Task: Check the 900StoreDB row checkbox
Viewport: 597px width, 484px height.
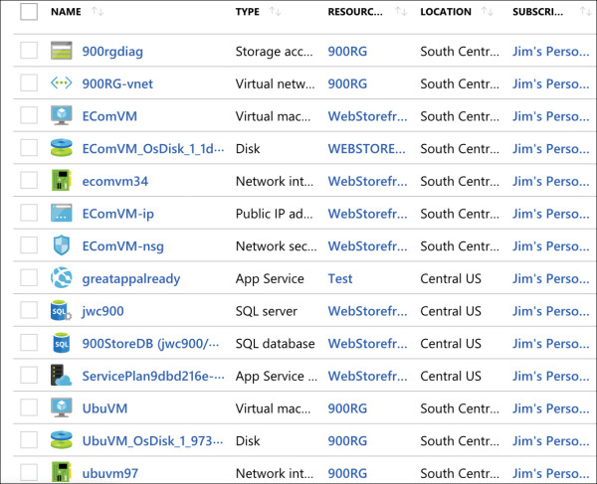Action: click(29, 343)
